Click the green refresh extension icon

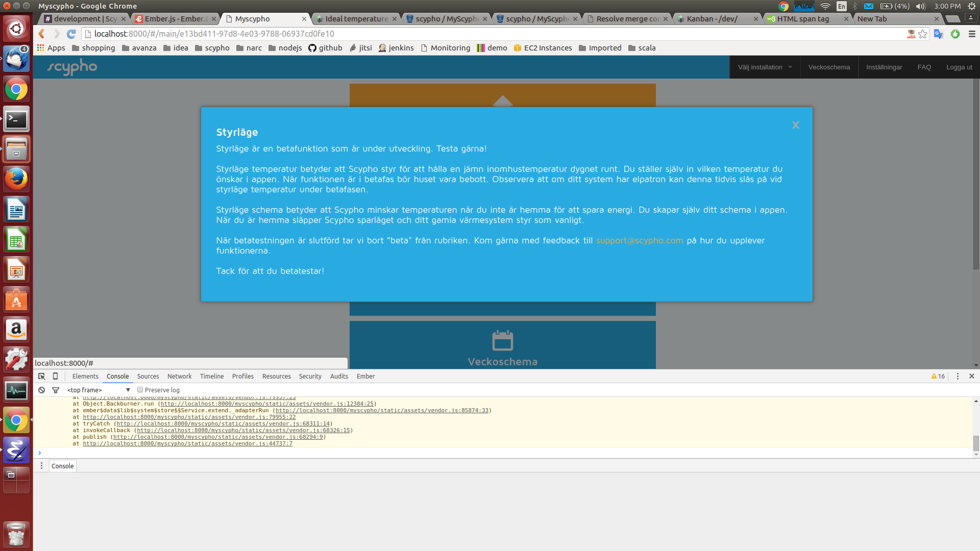(x=955, y=34)
